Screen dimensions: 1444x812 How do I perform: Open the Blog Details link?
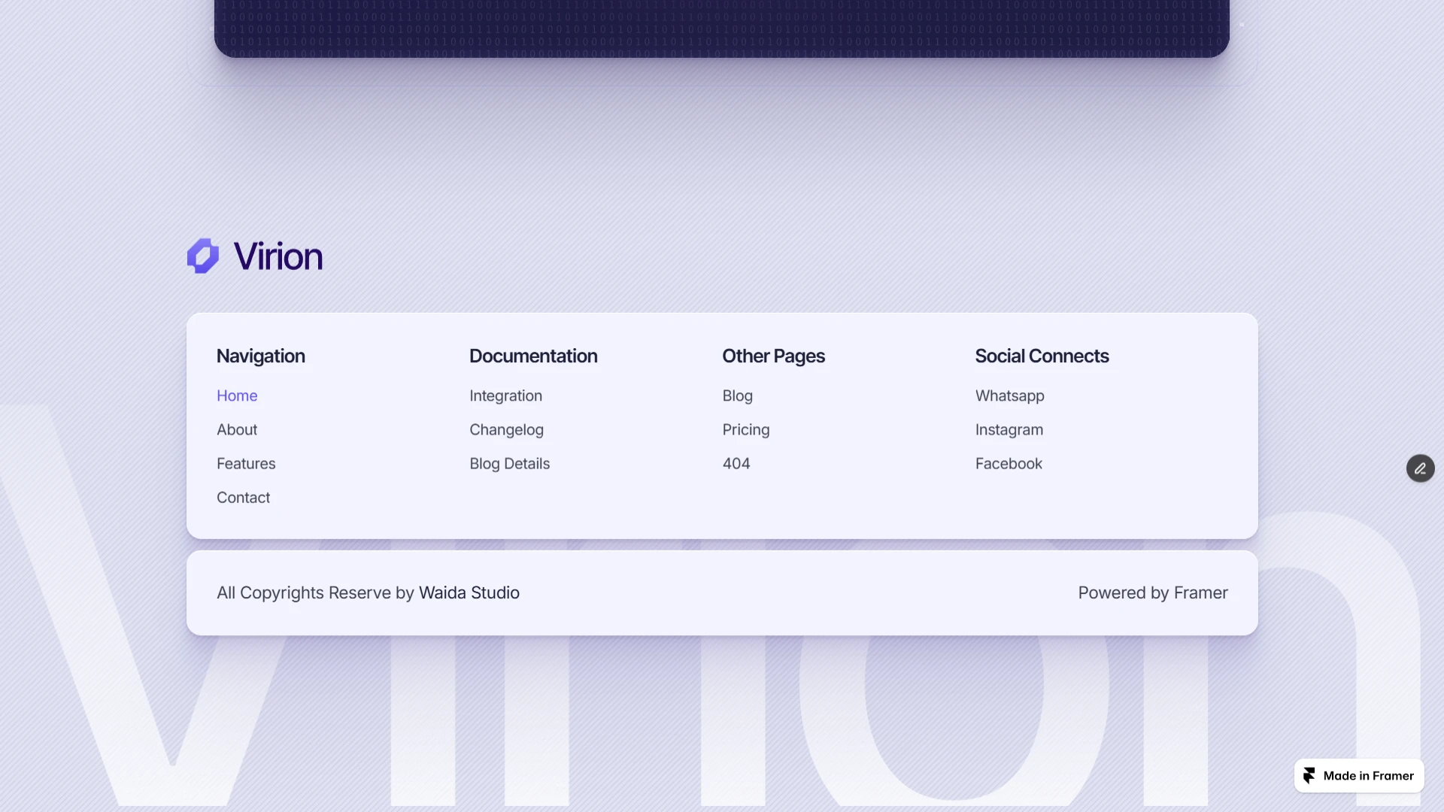pyautogui.click(x=509, y=463)
